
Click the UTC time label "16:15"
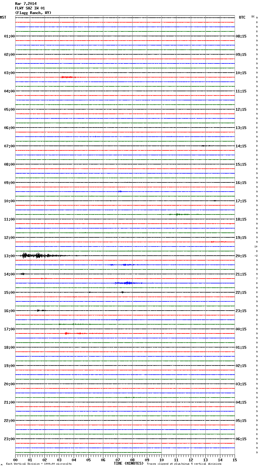[241, 183]
